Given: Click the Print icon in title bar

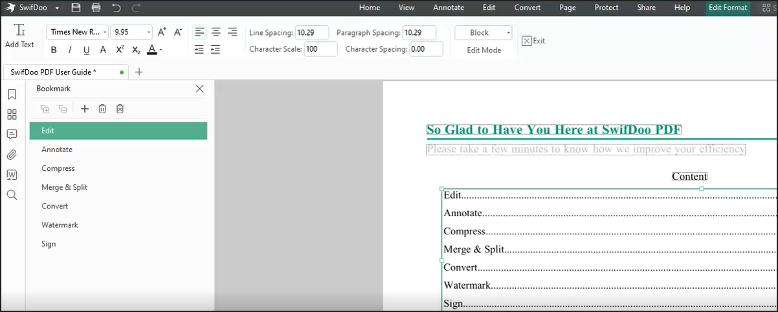Looking at the screenshot, I should pos(96,8).
